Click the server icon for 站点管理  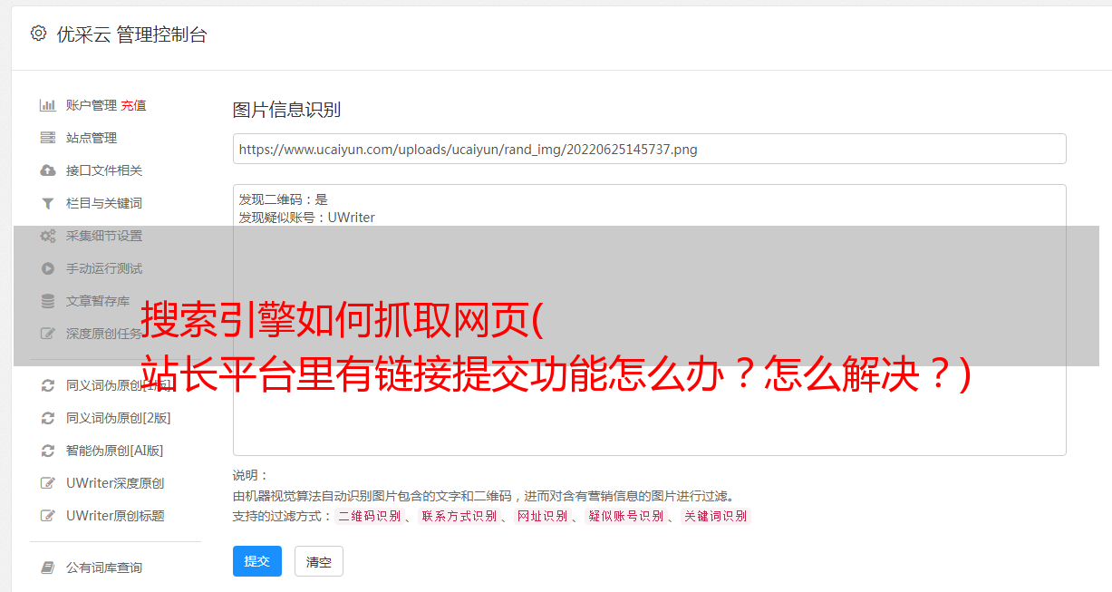[48, 138]
